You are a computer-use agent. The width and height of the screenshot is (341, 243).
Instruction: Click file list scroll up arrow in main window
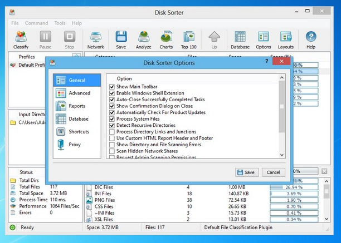tap(327, 181)
